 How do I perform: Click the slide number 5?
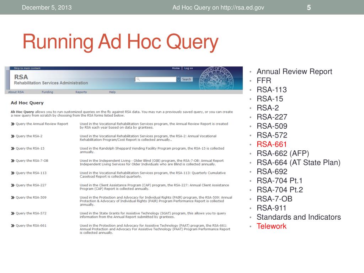tap(309, 7)
